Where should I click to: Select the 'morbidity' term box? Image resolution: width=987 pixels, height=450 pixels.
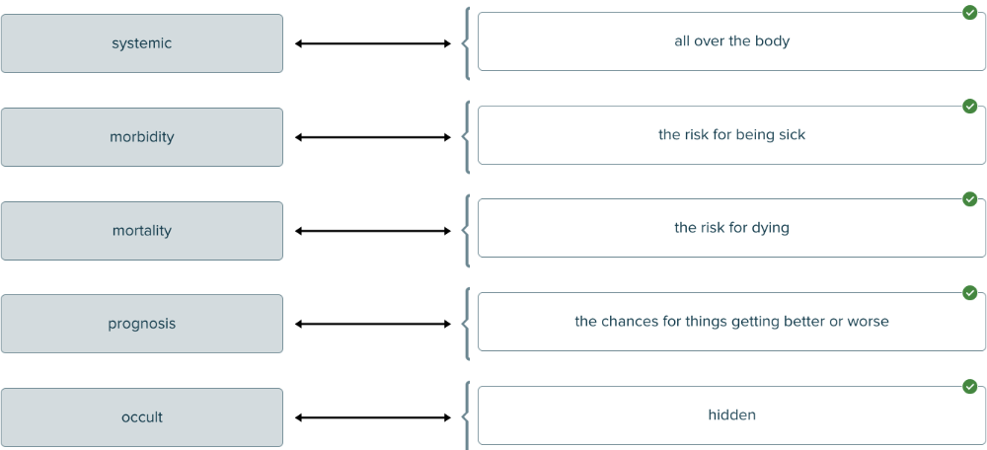pyautogui.click(x=142, y=137)
